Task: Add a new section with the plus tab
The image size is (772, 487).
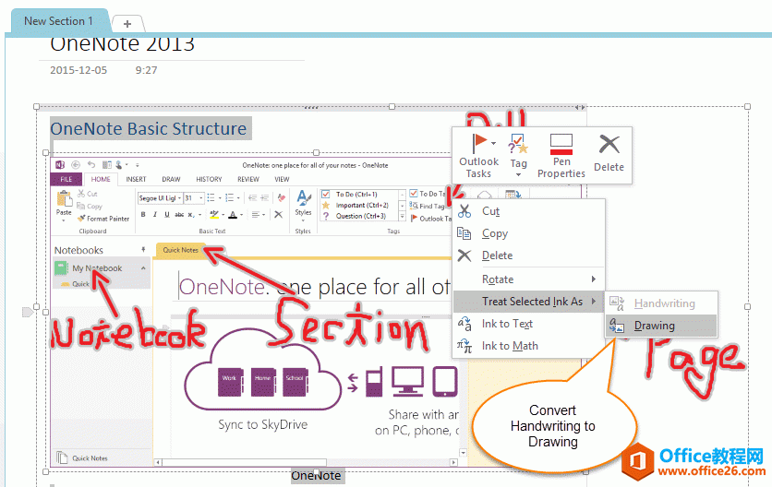Action: point(127,24)
